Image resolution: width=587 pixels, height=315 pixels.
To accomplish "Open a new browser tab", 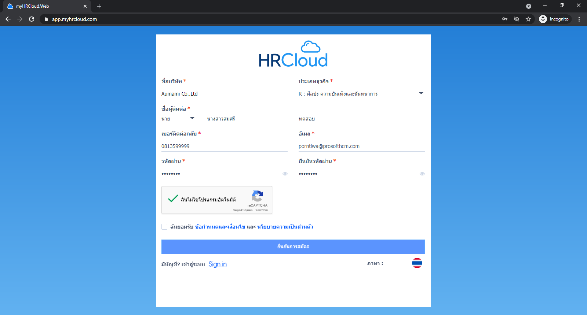I will [x=99, y=6].
